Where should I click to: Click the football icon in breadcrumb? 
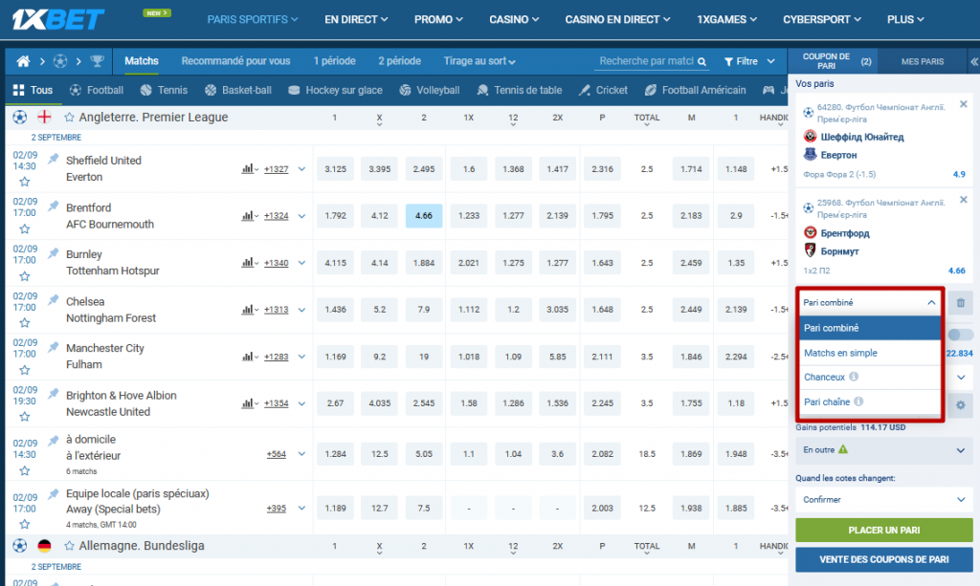tap(60, 61)
